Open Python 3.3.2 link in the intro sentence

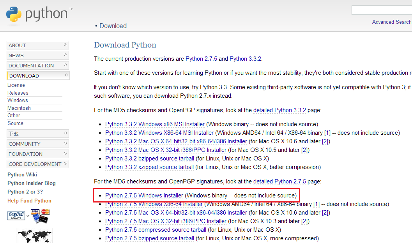[x=246, y=59]
